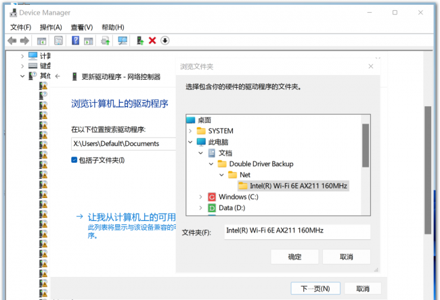
Task: Click the back arrow in update driver wizard
Action: [58, 76]
